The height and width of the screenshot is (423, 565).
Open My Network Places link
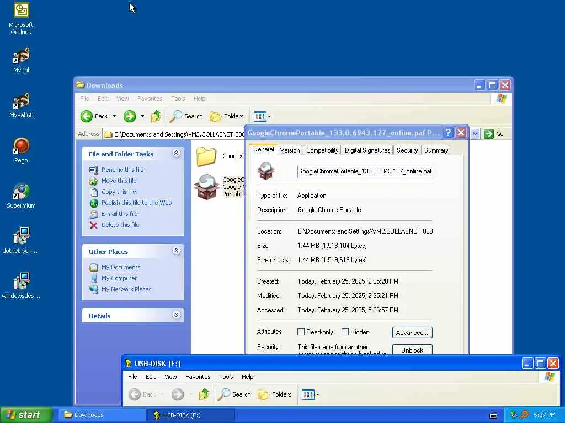point(126,289)
